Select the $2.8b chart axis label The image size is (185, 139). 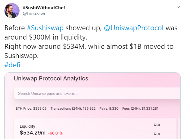tap(157, 125)
